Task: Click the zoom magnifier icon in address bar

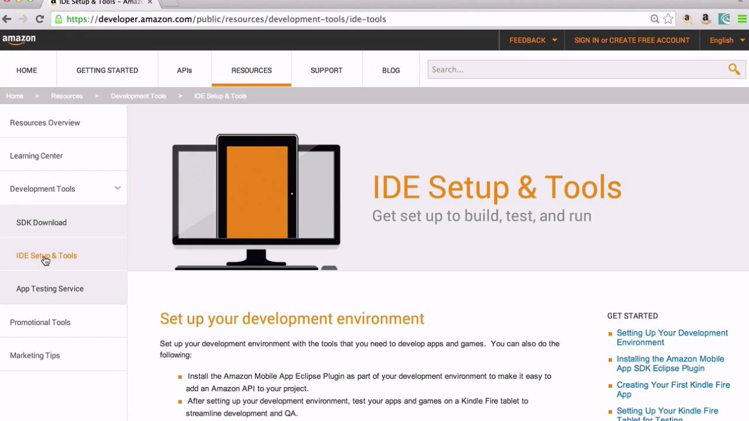Action: pyautogui.click(x=655, y=19)
